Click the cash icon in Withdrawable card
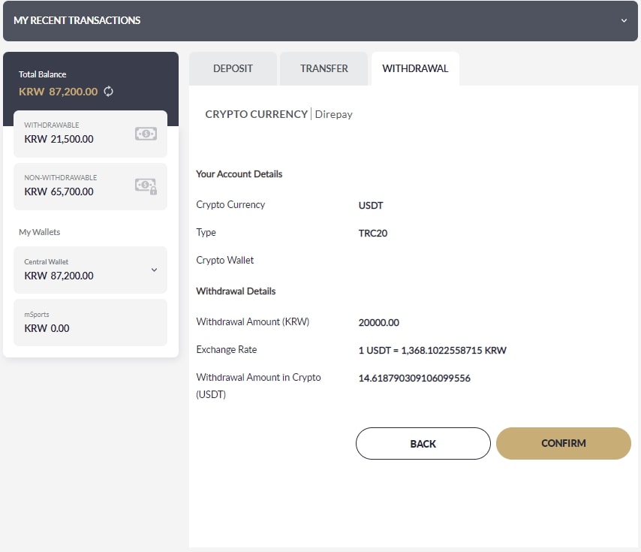Screen dimensions: 641x552 pyautogui.click(x=146, y=134)
